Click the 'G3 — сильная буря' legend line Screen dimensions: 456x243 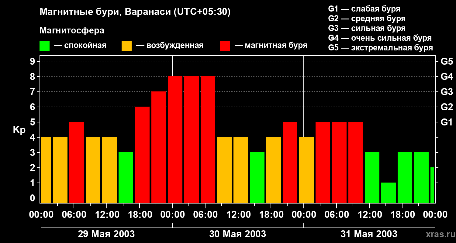[367, 28]
